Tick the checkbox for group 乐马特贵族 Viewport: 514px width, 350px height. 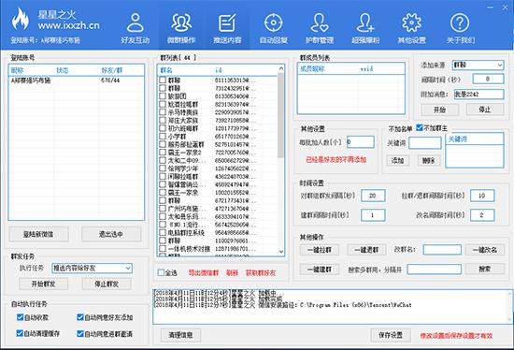(x=163, y=112)
